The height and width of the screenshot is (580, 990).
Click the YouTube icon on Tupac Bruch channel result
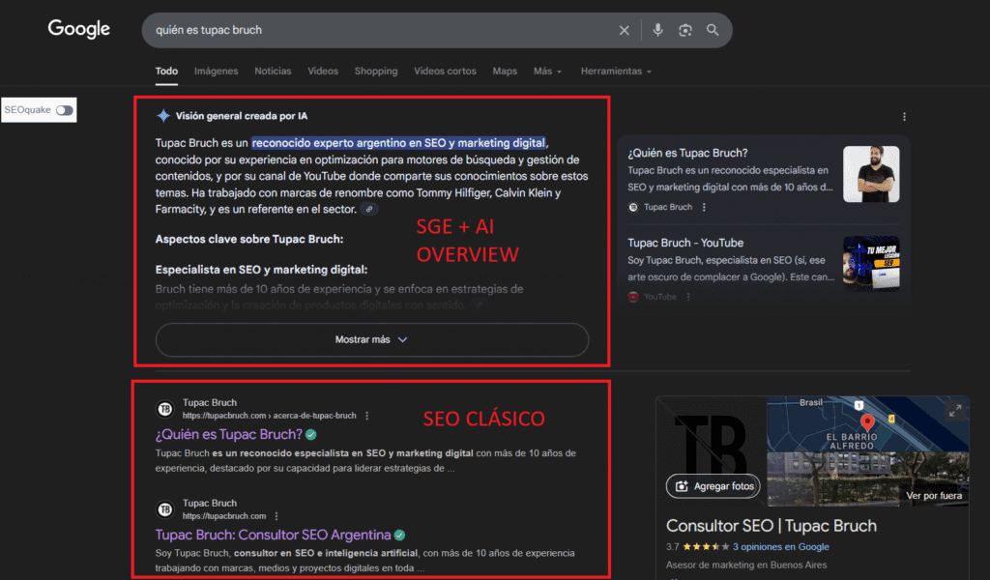point(635,297)
